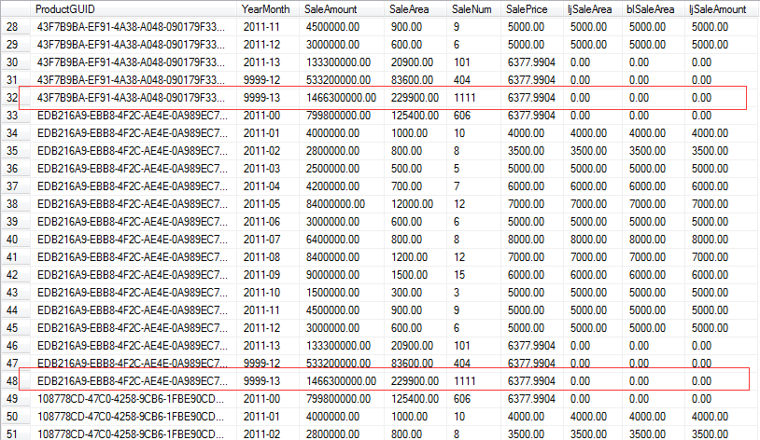Click YearMonth 2011-13 in row 30
The height and width of the screenshot is (440, 760).
pos(261,62)
